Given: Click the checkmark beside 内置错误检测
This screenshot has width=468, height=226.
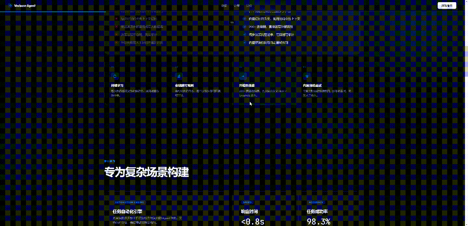Looking at the screenshot, I should tap(245, 43).
